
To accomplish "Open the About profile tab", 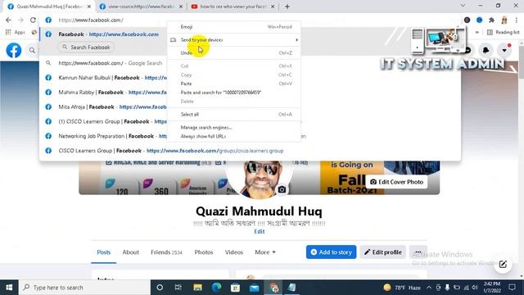I will pos(130,252).
